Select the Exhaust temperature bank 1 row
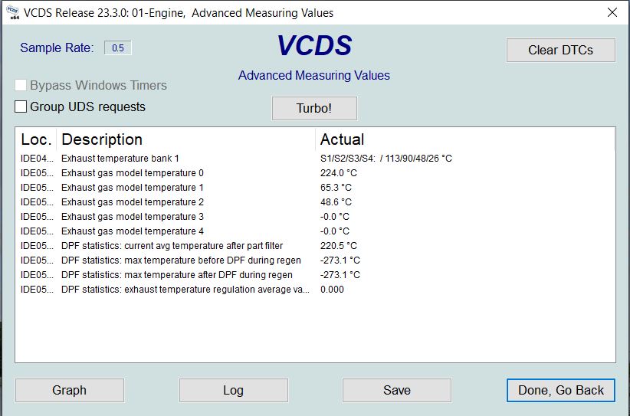This screenshot has width=630, height=416. point(315,159)
